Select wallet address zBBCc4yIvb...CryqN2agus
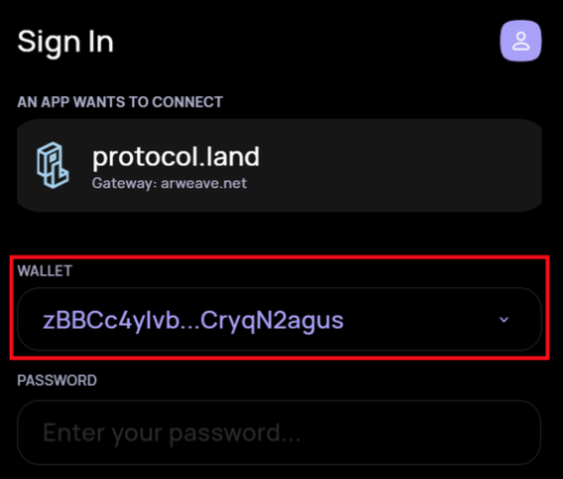The width and height of the screenshot is (563, 479). [x=193, y=321]
